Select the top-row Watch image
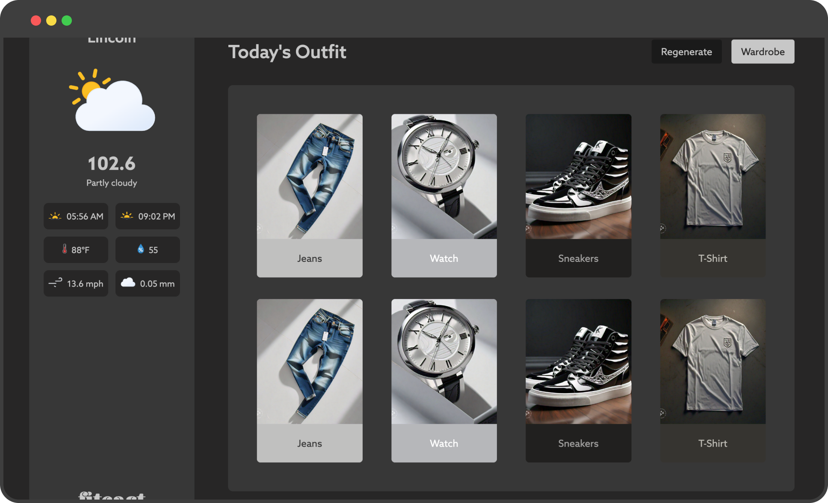The width and height of the screenshot is (828, 503). point(444,177)
